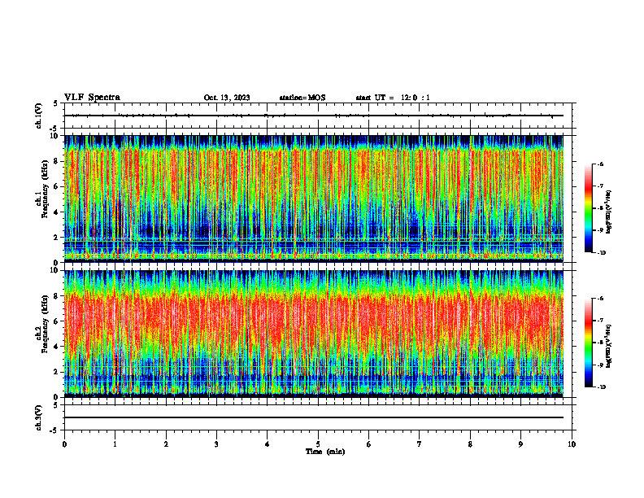Viewport: 644px width, 498px height.
Task: Click the ch.1 waveform trace panel
Action: pyautogui.click(x=318, y=116)
